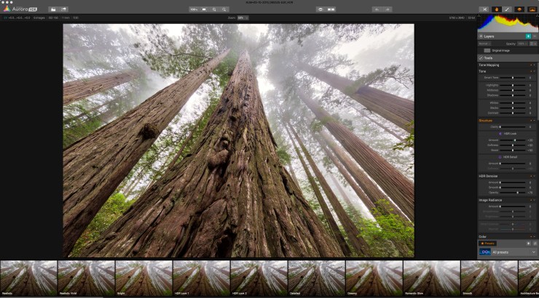
Task: Click the fit-to-screen view icon
Action: pos(204,9)
